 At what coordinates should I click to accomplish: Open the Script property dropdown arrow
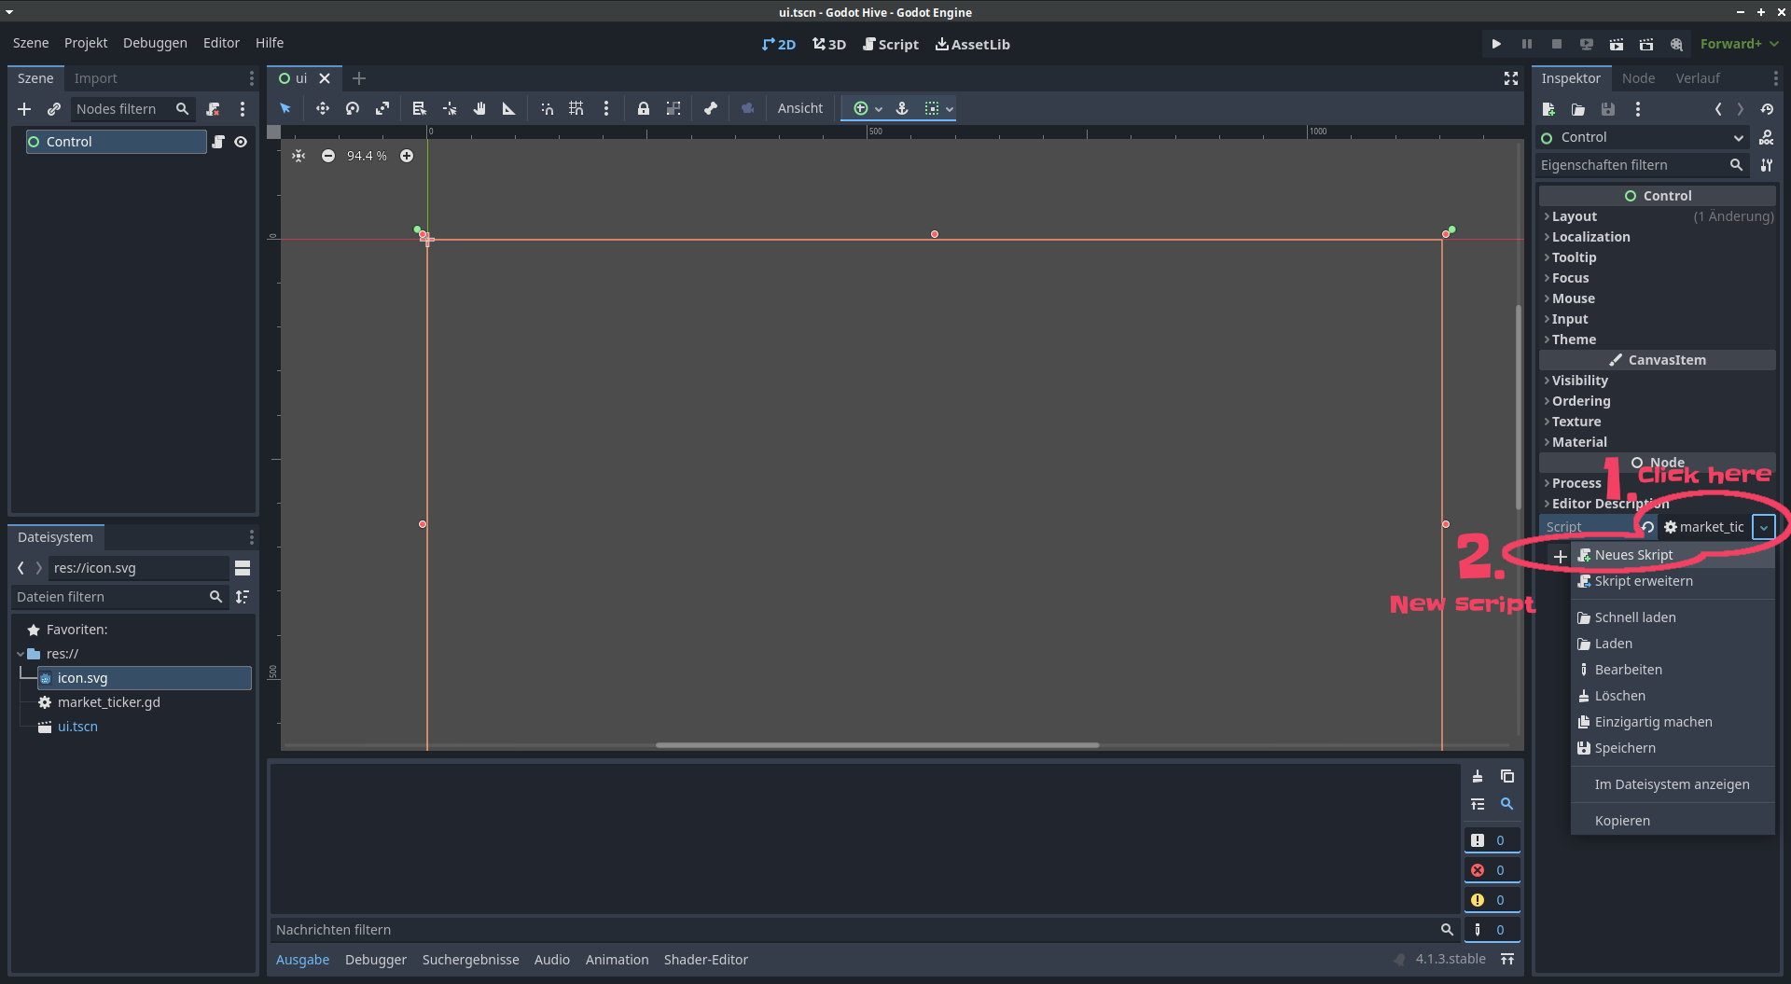coord(1763,527)
